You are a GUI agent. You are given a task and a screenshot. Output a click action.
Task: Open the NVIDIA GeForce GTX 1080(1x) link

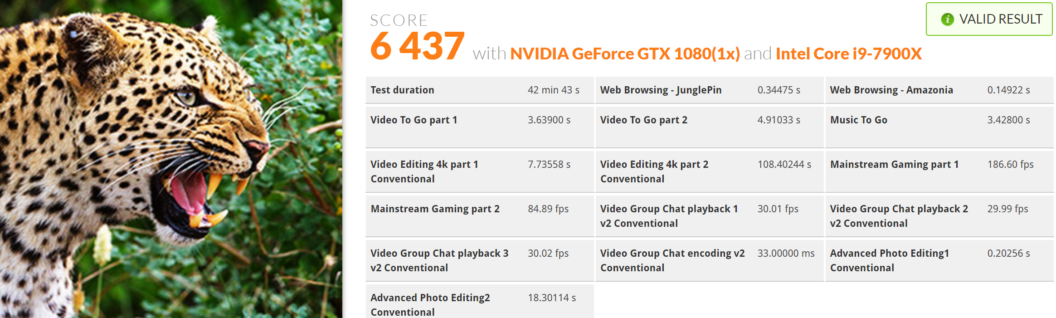625,54
